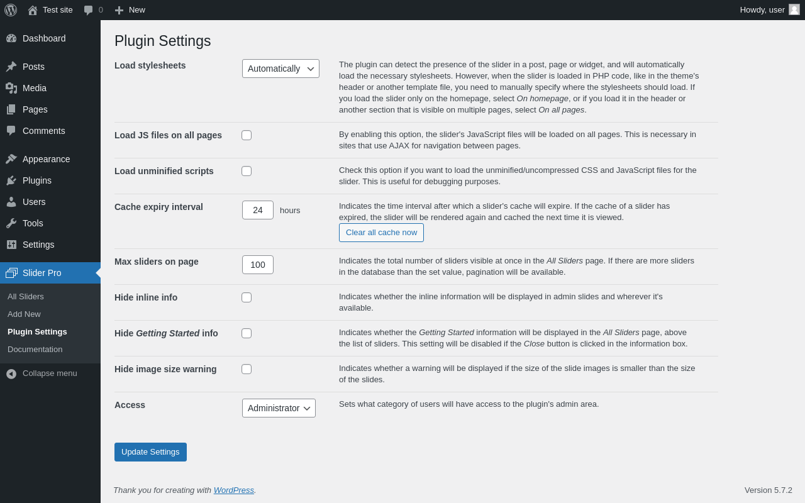Click the Plugins plug icon
The height and width of the screenshot is (503, 805).
click(x=11, y=180)
